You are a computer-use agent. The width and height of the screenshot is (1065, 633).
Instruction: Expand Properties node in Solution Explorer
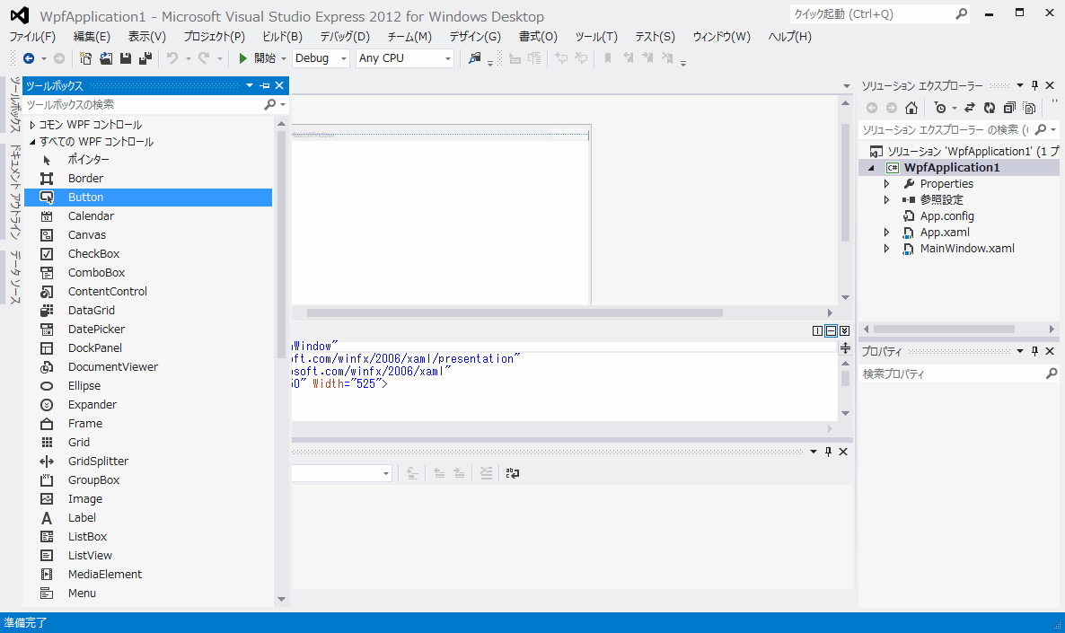[886, 184]
